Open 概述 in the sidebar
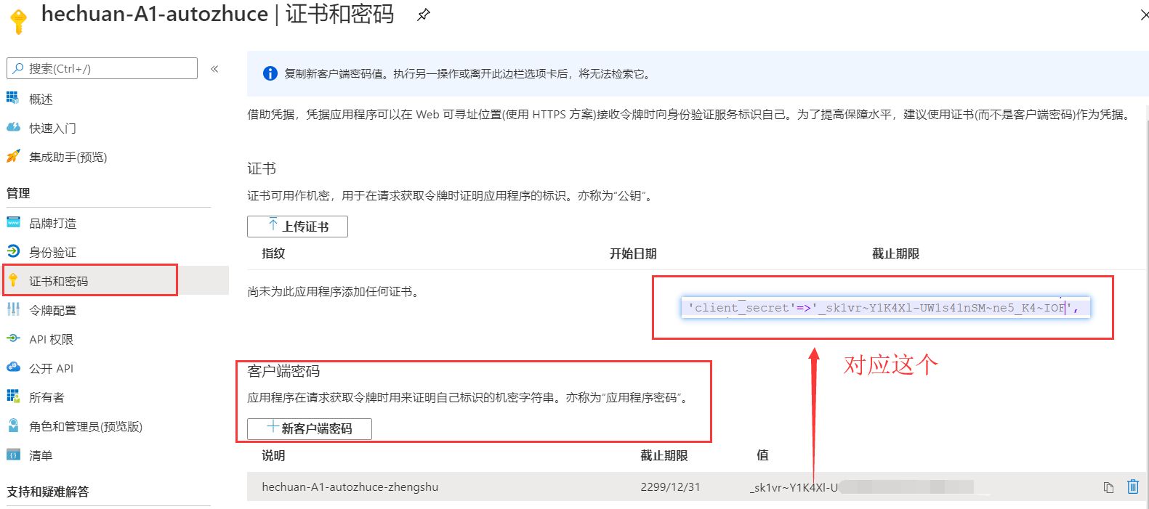1149x509 pixels. click(41, 99)
